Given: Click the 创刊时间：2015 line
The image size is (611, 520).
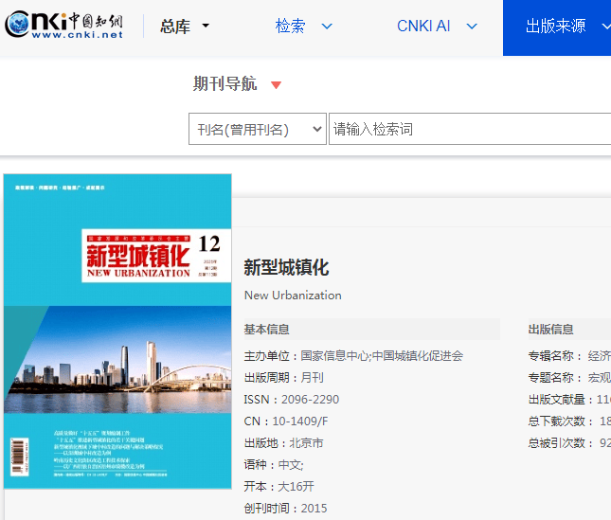Looking at the screenshot, I should 286,509.
